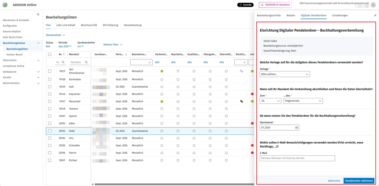Open the Standardliste dropdown
Viewport: 379px width, 186px height.
click(55, 35)
